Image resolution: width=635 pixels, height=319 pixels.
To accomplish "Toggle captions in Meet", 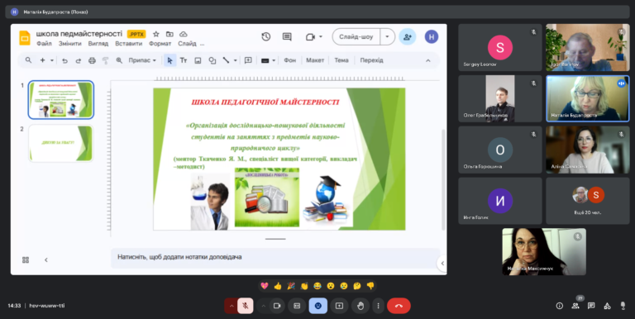I will click(297, 306).
